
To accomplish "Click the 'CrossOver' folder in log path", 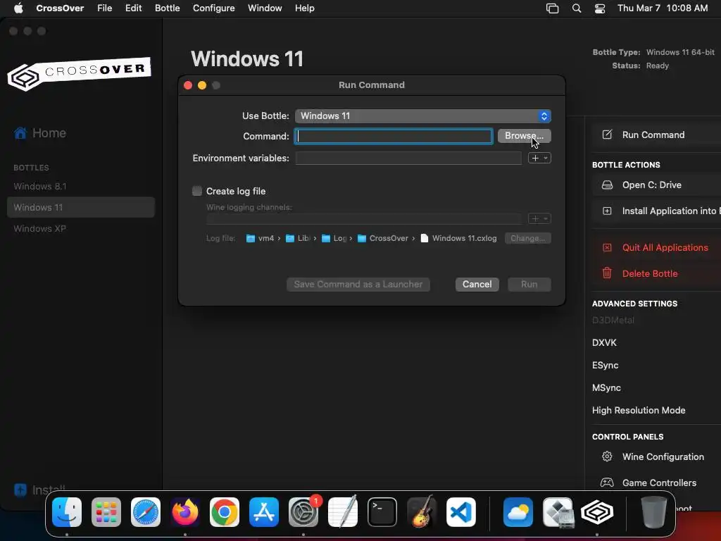I will (x=383, y=238).
